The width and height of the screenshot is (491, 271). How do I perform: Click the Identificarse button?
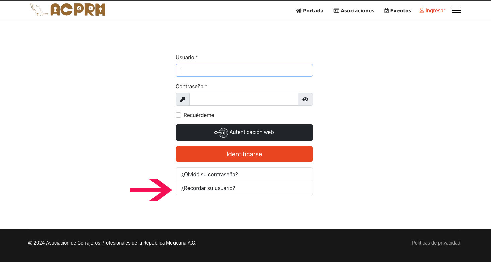(244, 154)
